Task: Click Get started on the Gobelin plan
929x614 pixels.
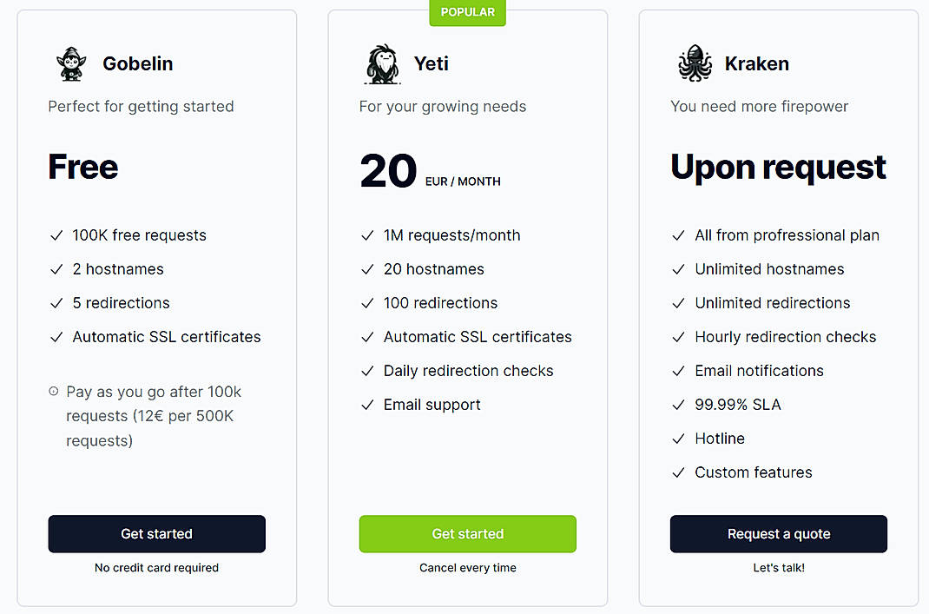Action: [x=156, y=533]
